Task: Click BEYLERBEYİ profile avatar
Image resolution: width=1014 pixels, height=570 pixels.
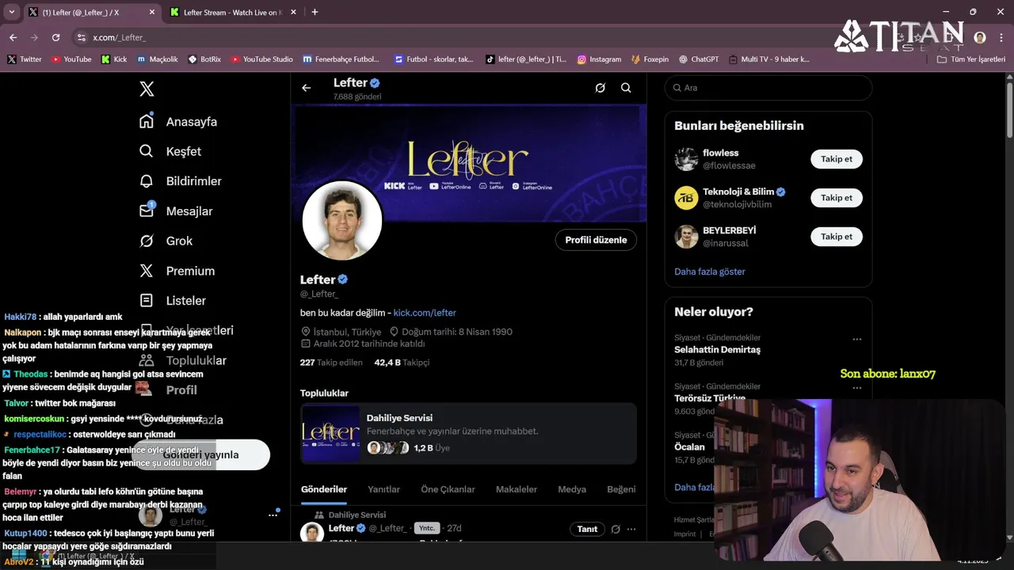Action: [x=686, y=237]
